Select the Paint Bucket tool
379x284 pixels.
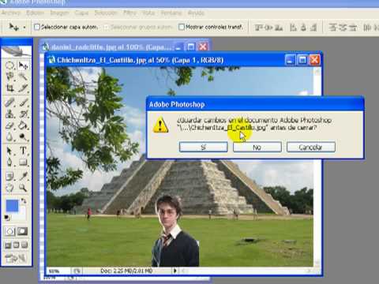click(23, 125)
